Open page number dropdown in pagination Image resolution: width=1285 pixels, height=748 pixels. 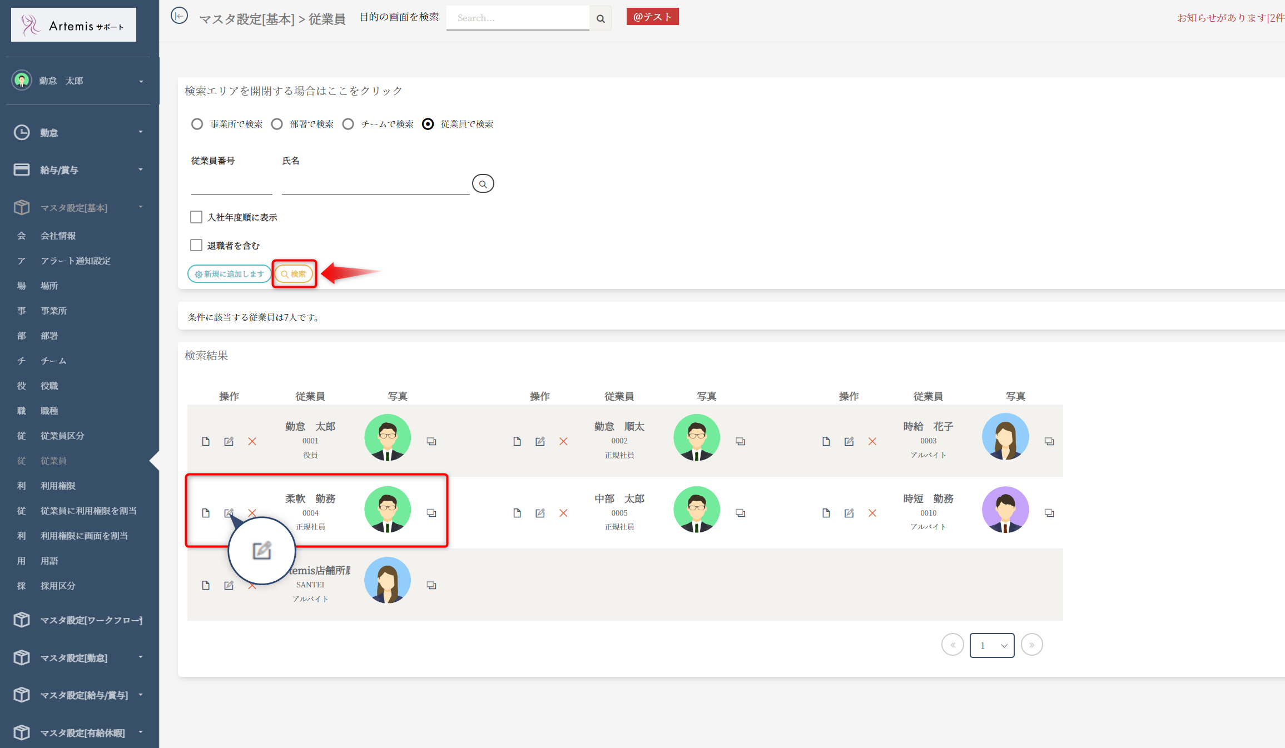pos(992,645)
